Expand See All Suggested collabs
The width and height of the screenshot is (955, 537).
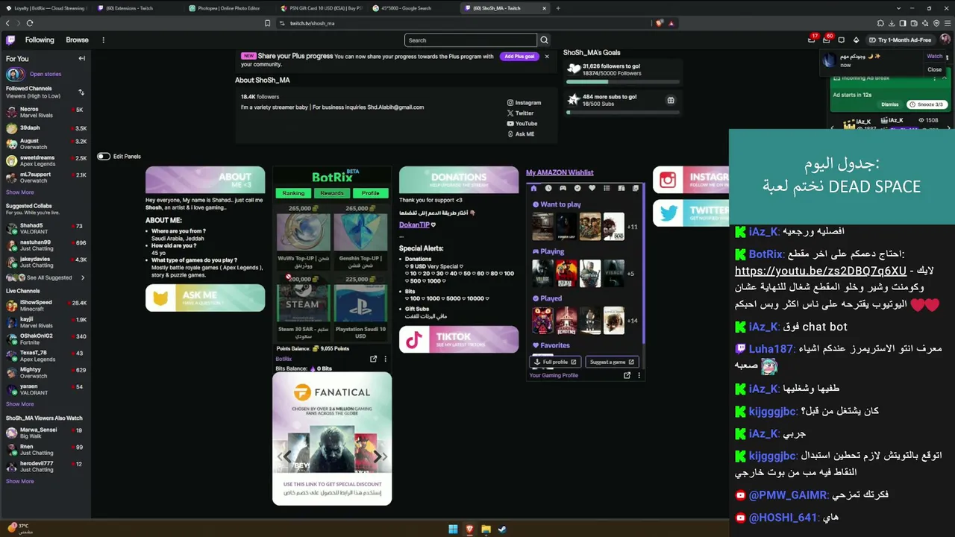click(46, 277)
